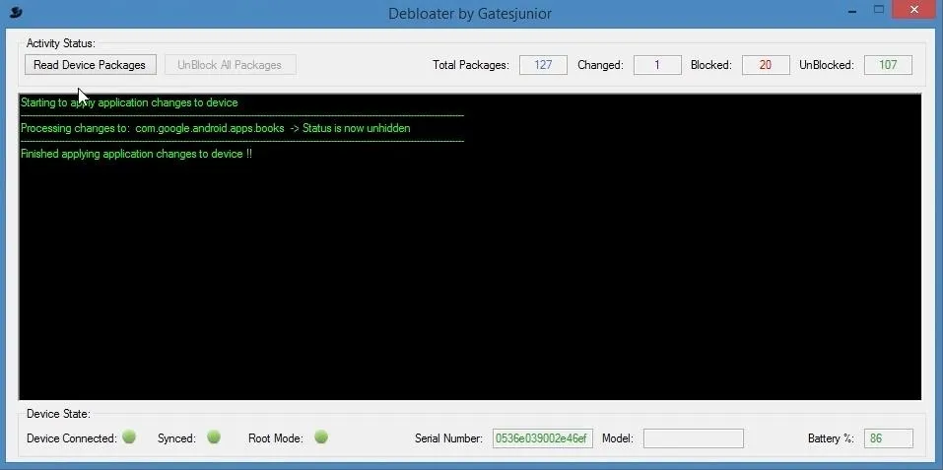The height and width of the screenshot is (470, 943).
Task: Select the Changed count field
Action: [656, 65]
